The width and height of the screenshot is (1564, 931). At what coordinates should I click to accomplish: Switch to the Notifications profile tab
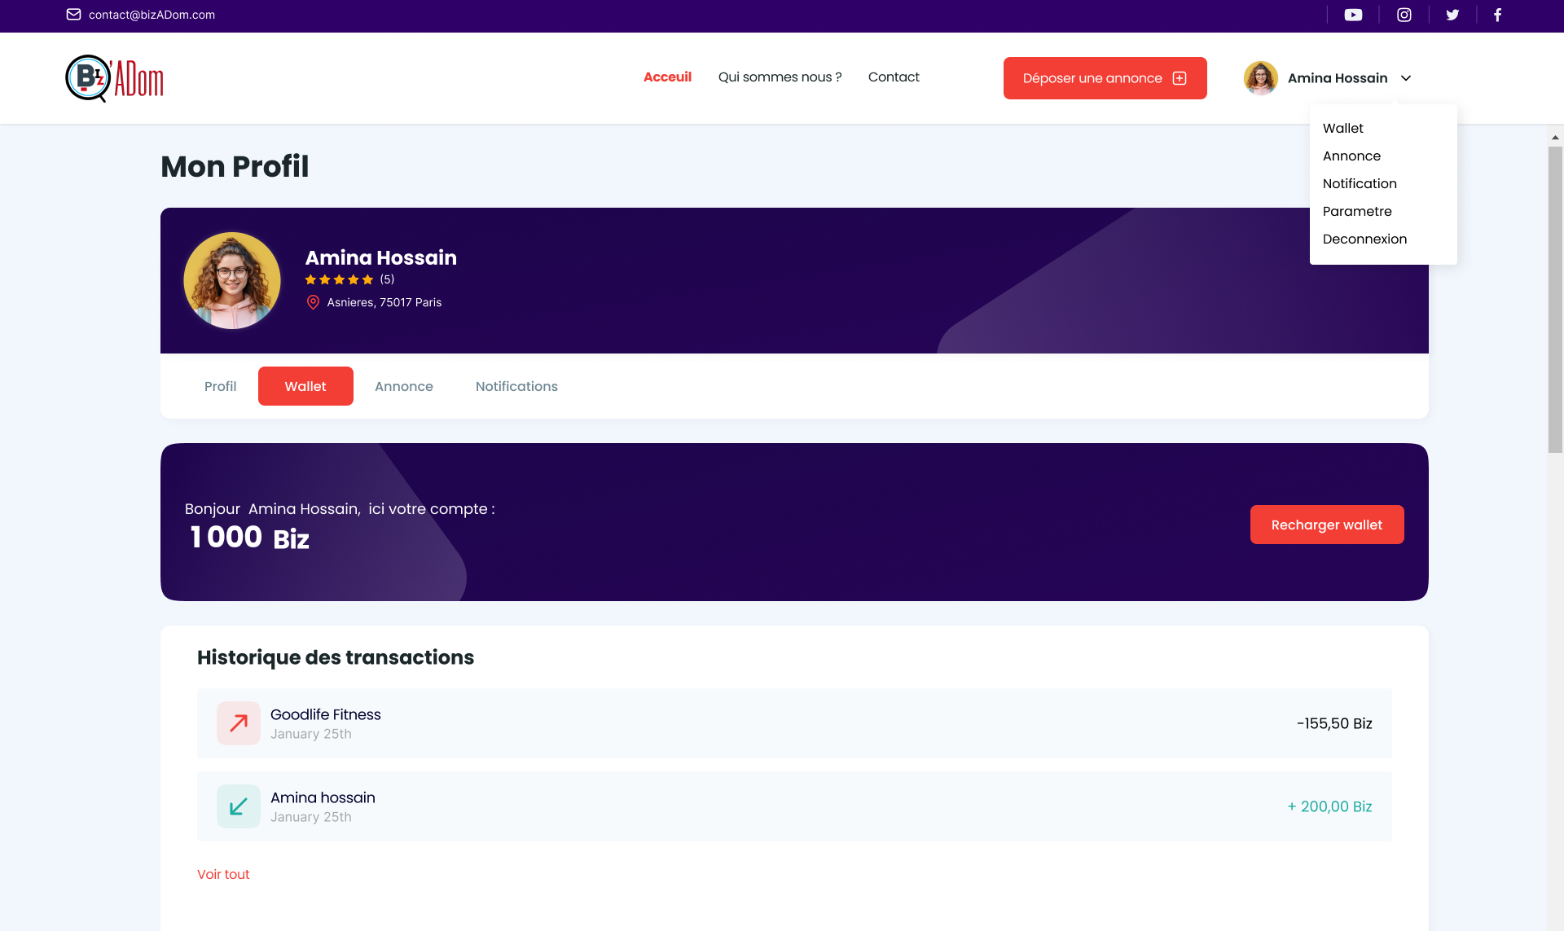[516, 386]
